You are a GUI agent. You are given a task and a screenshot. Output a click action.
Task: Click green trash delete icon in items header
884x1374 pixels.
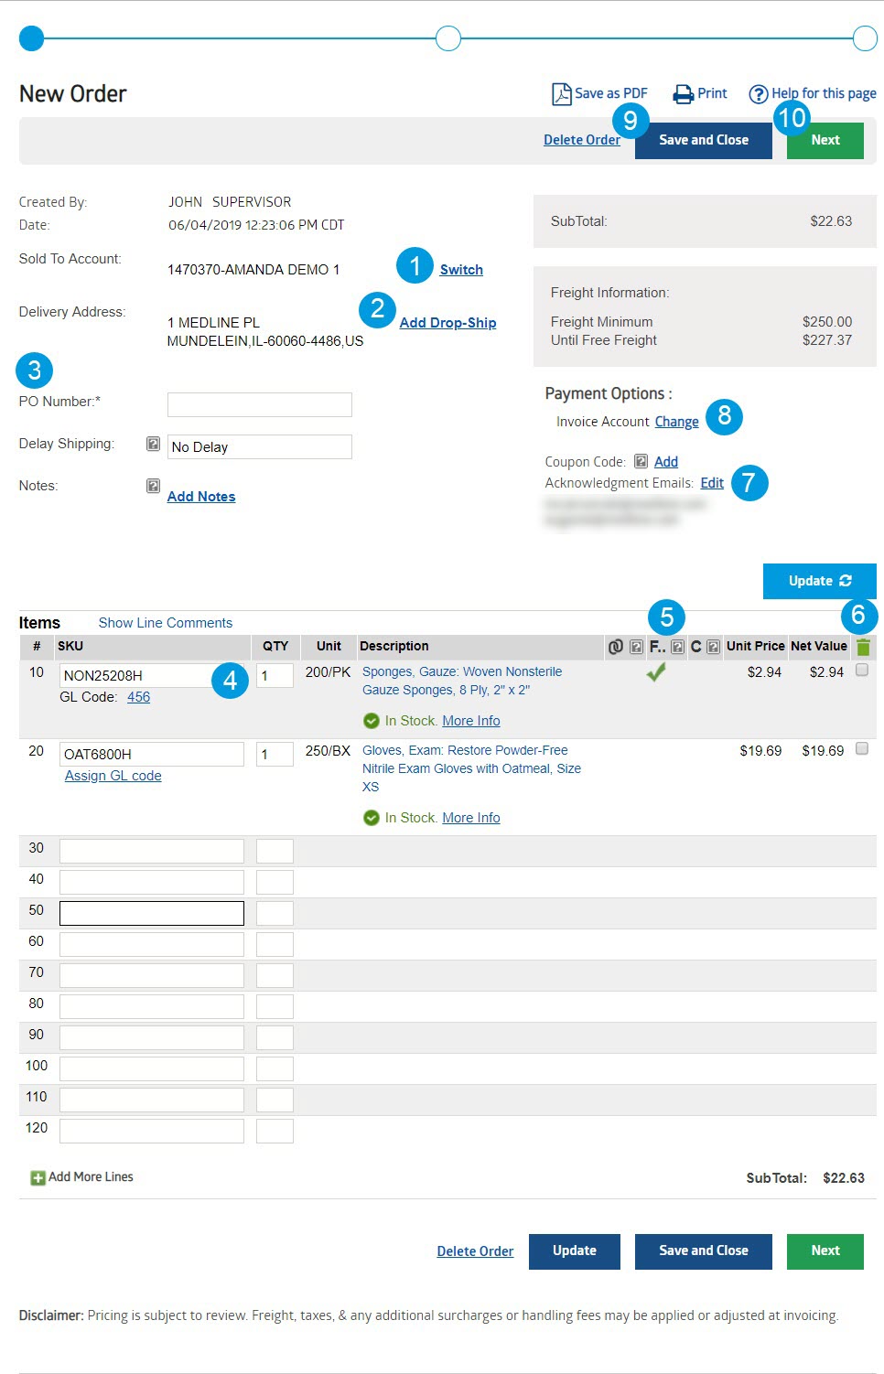click(863, 647)
